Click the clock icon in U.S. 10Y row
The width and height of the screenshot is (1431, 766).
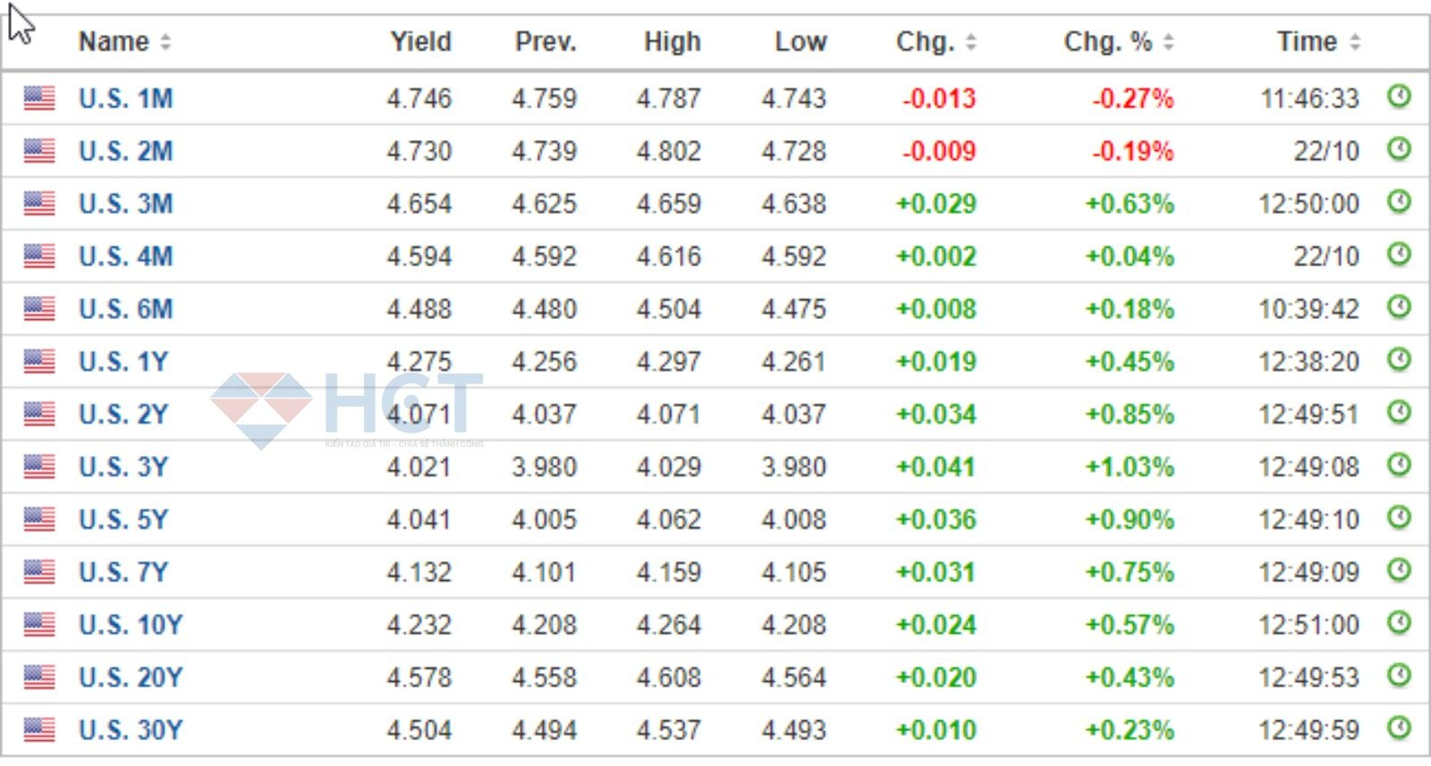coord(1399,622)
